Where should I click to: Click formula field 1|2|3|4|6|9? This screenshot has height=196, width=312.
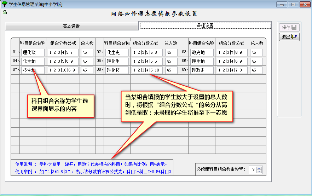232,61
